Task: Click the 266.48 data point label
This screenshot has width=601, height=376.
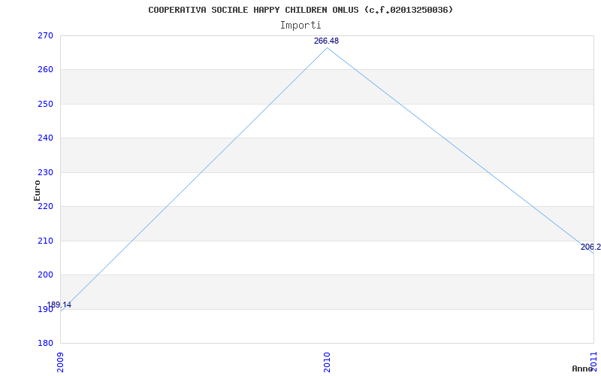Action: point(327,41)
